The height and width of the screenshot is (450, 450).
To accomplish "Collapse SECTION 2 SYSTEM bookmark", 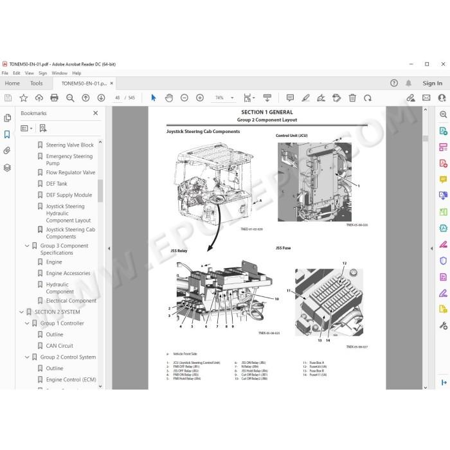I will [x=21, y=312].
